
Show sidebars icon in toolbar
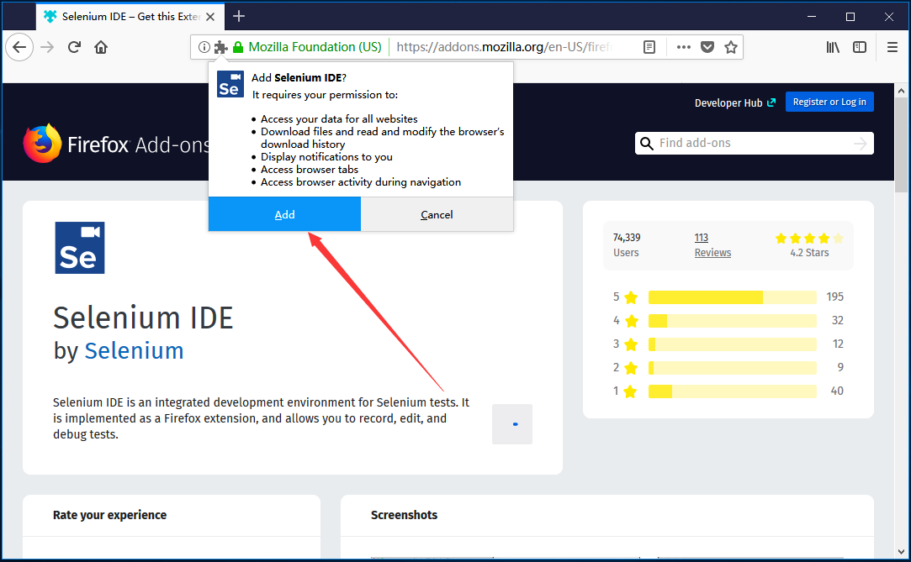[x=860, y=47]
